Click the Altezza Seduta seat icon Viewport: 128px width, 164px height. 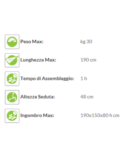tap(12, 97)
